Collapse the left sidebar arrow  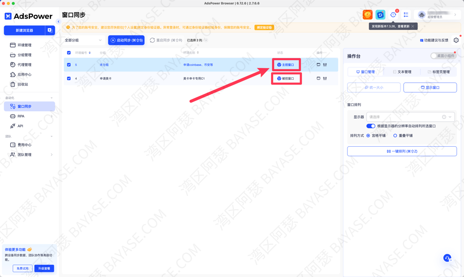tap(58, 21)
